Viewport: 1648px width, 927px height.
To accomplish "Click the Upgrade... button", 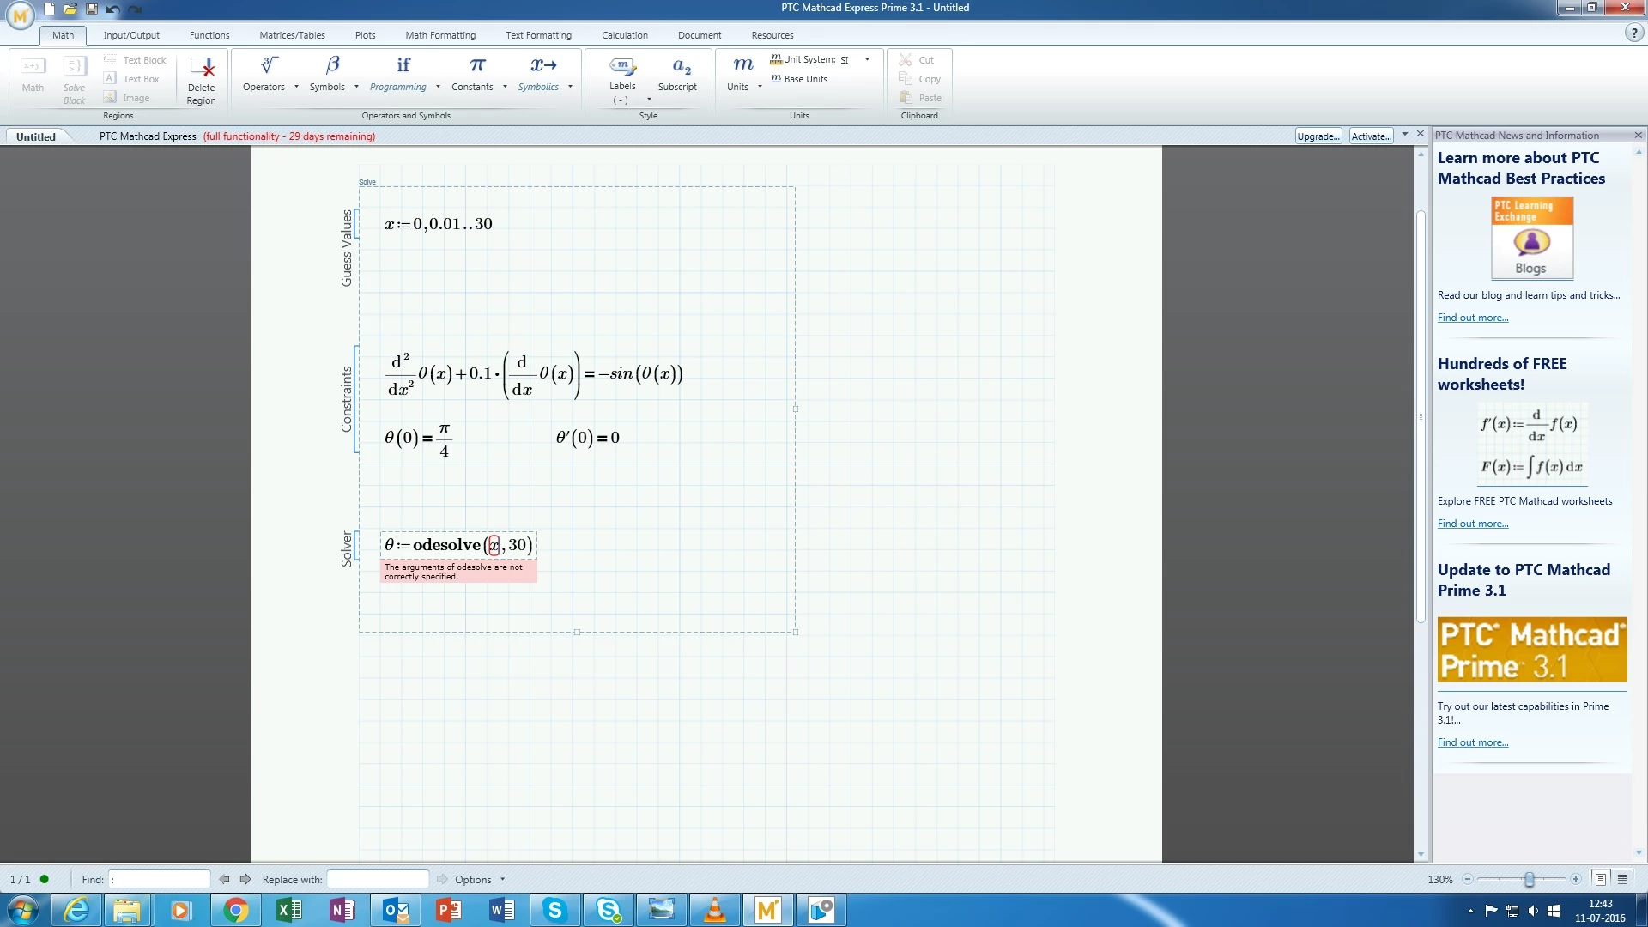I will pos(1318,136).
